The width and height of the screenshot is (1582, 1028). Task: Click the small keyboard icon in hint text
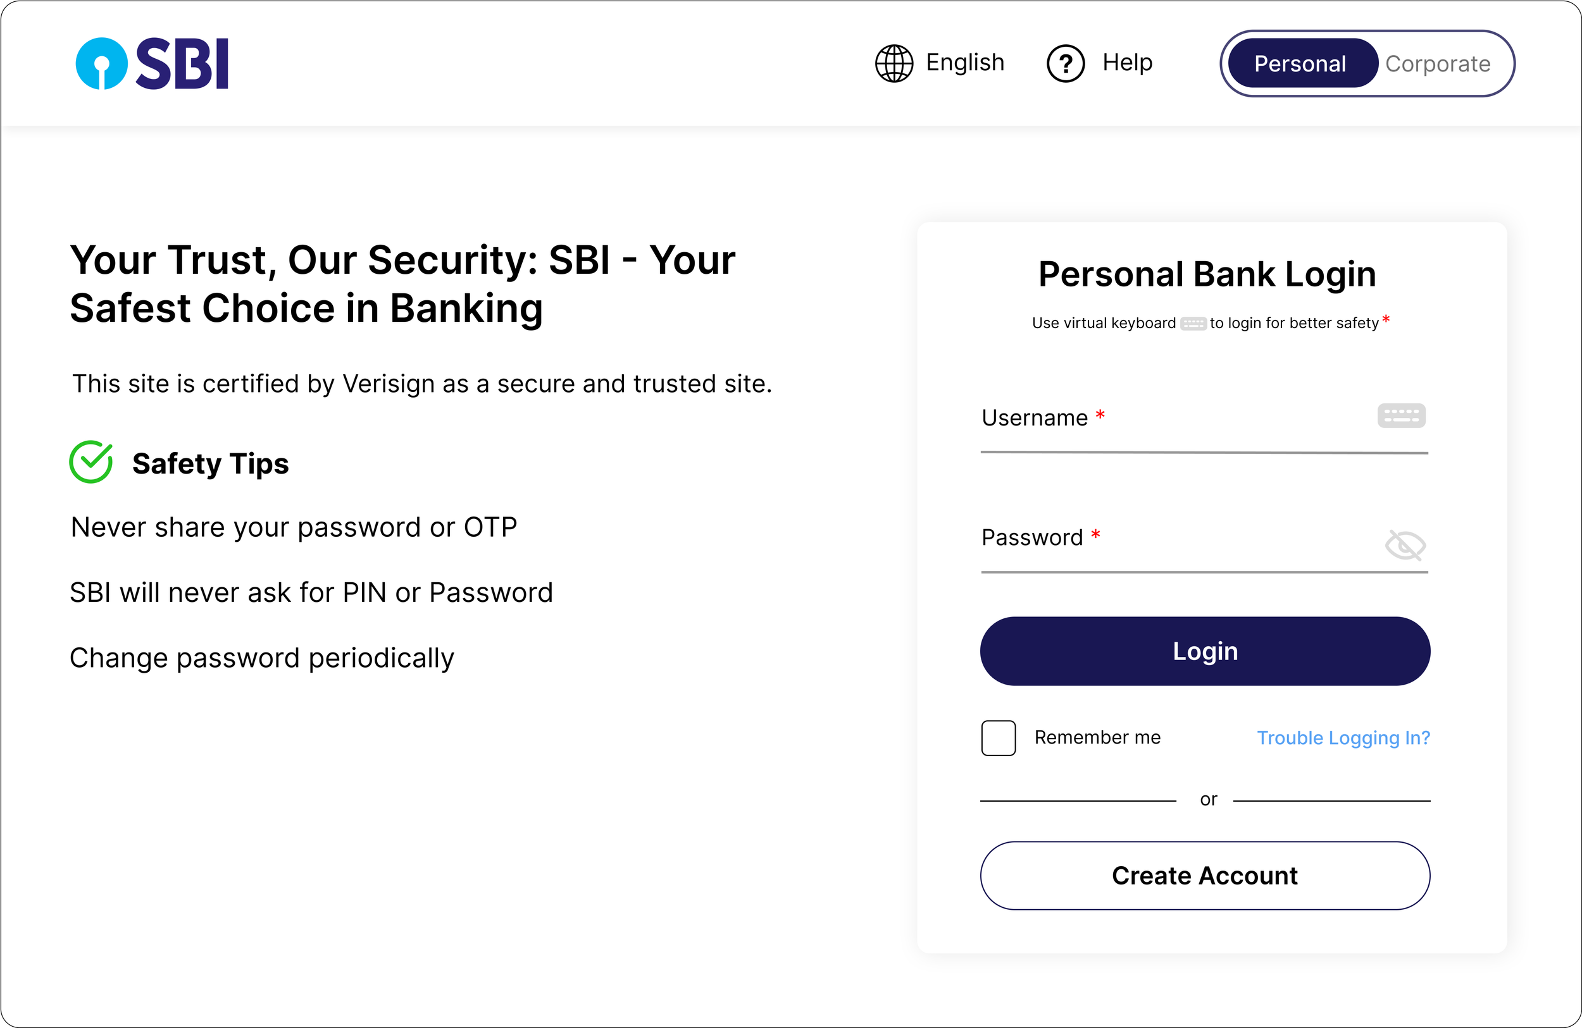[x=1192, y=324]
